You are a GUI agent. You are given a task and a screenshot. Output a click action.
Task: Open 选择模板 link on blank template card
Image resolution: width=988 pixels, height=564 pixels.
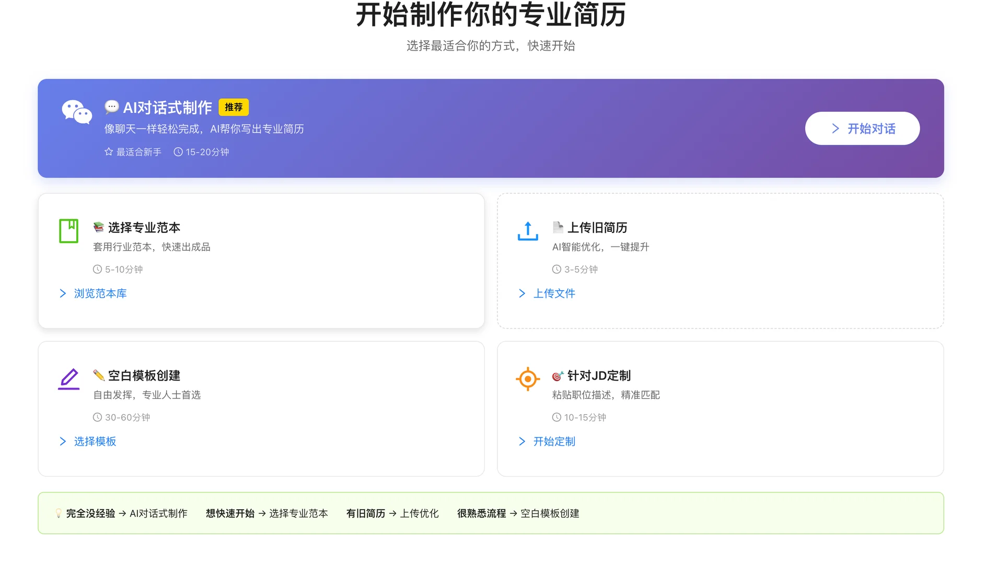pos(95,441)
